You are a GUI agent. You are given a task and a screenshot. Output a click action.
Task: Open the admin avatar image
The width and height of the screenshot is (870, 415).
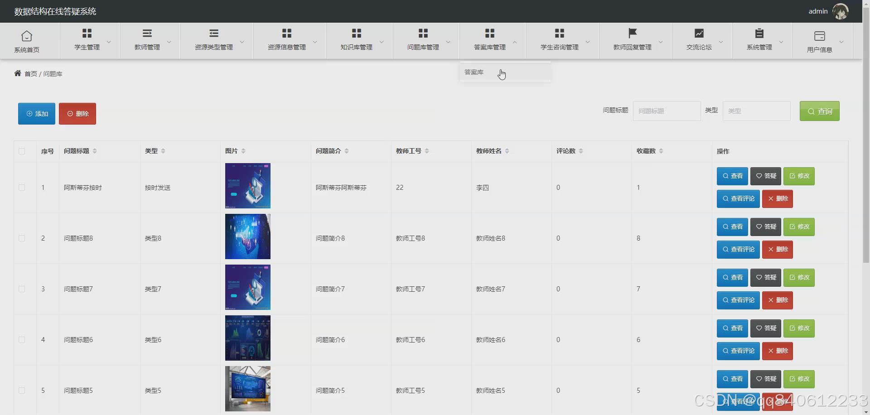tap(841, 11)
